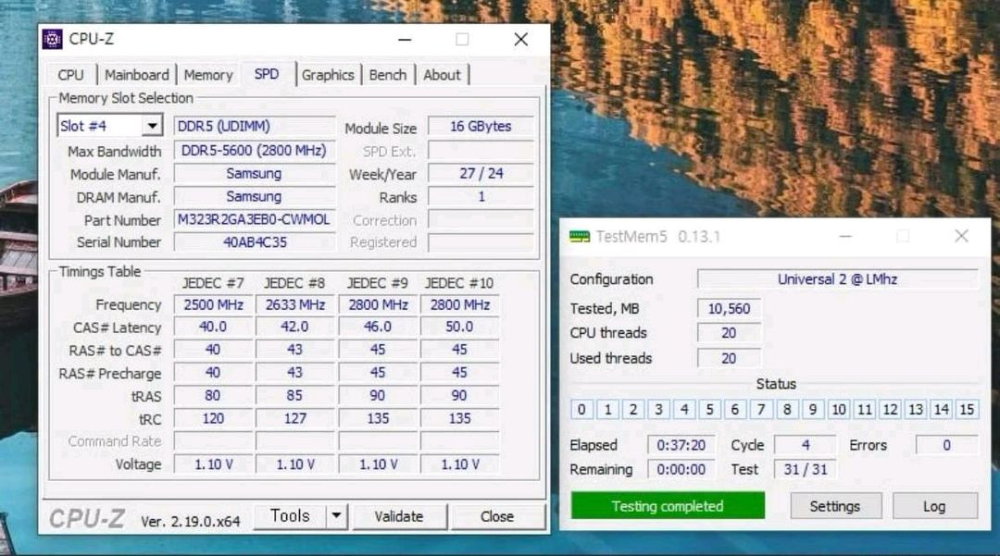This screenshot has height=556, width=1000.
Task: Click the Errors count field
Action: [946, 445]
